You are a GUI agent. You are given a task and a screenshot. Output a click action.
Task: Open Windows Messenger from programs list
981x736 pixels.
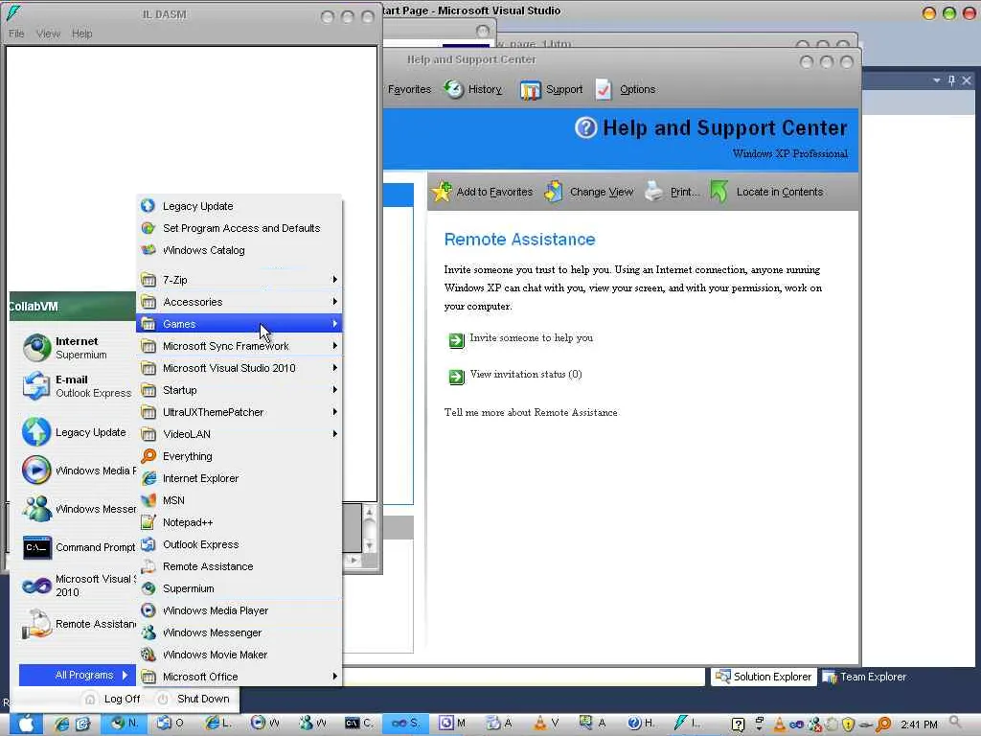pos(239,632)
